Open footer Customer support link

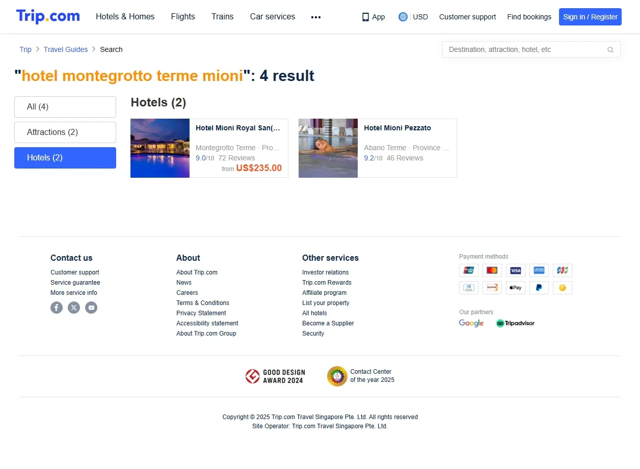[x=75, y=272]
